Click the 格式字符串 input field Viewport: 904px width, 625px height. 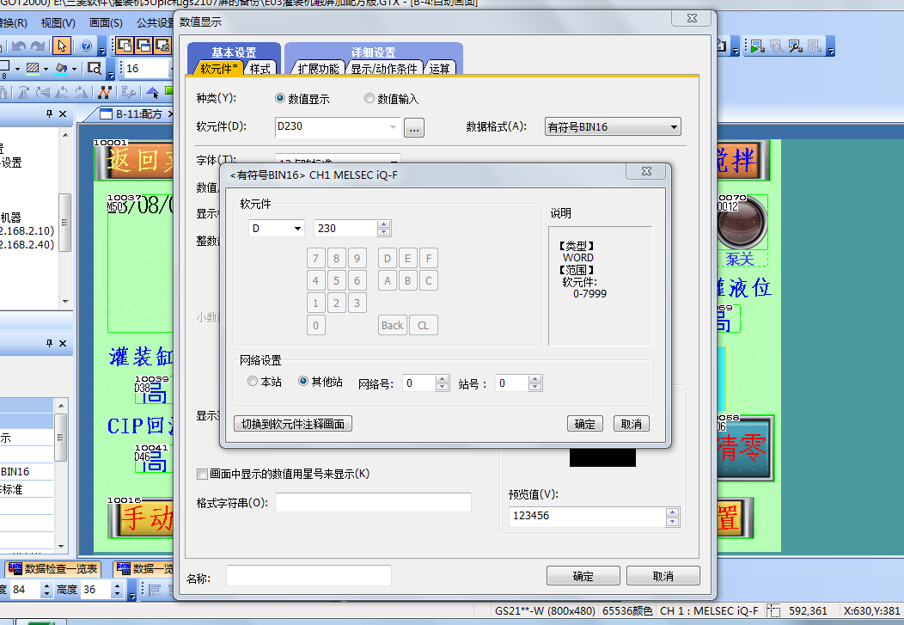[x=373, y=502]
